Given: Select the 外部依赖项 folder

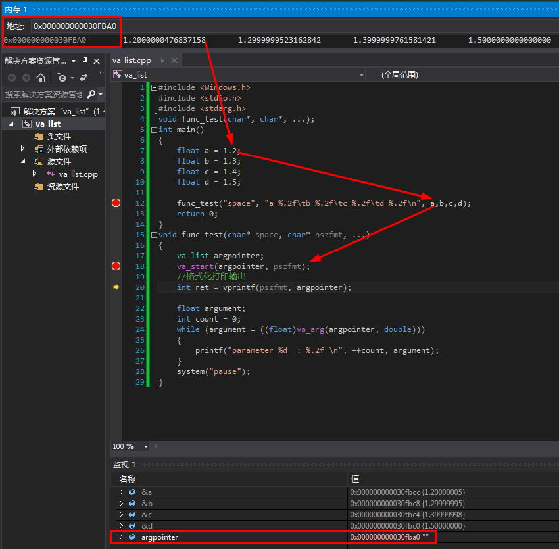Looking at the screenshot, I should point(66,149).
